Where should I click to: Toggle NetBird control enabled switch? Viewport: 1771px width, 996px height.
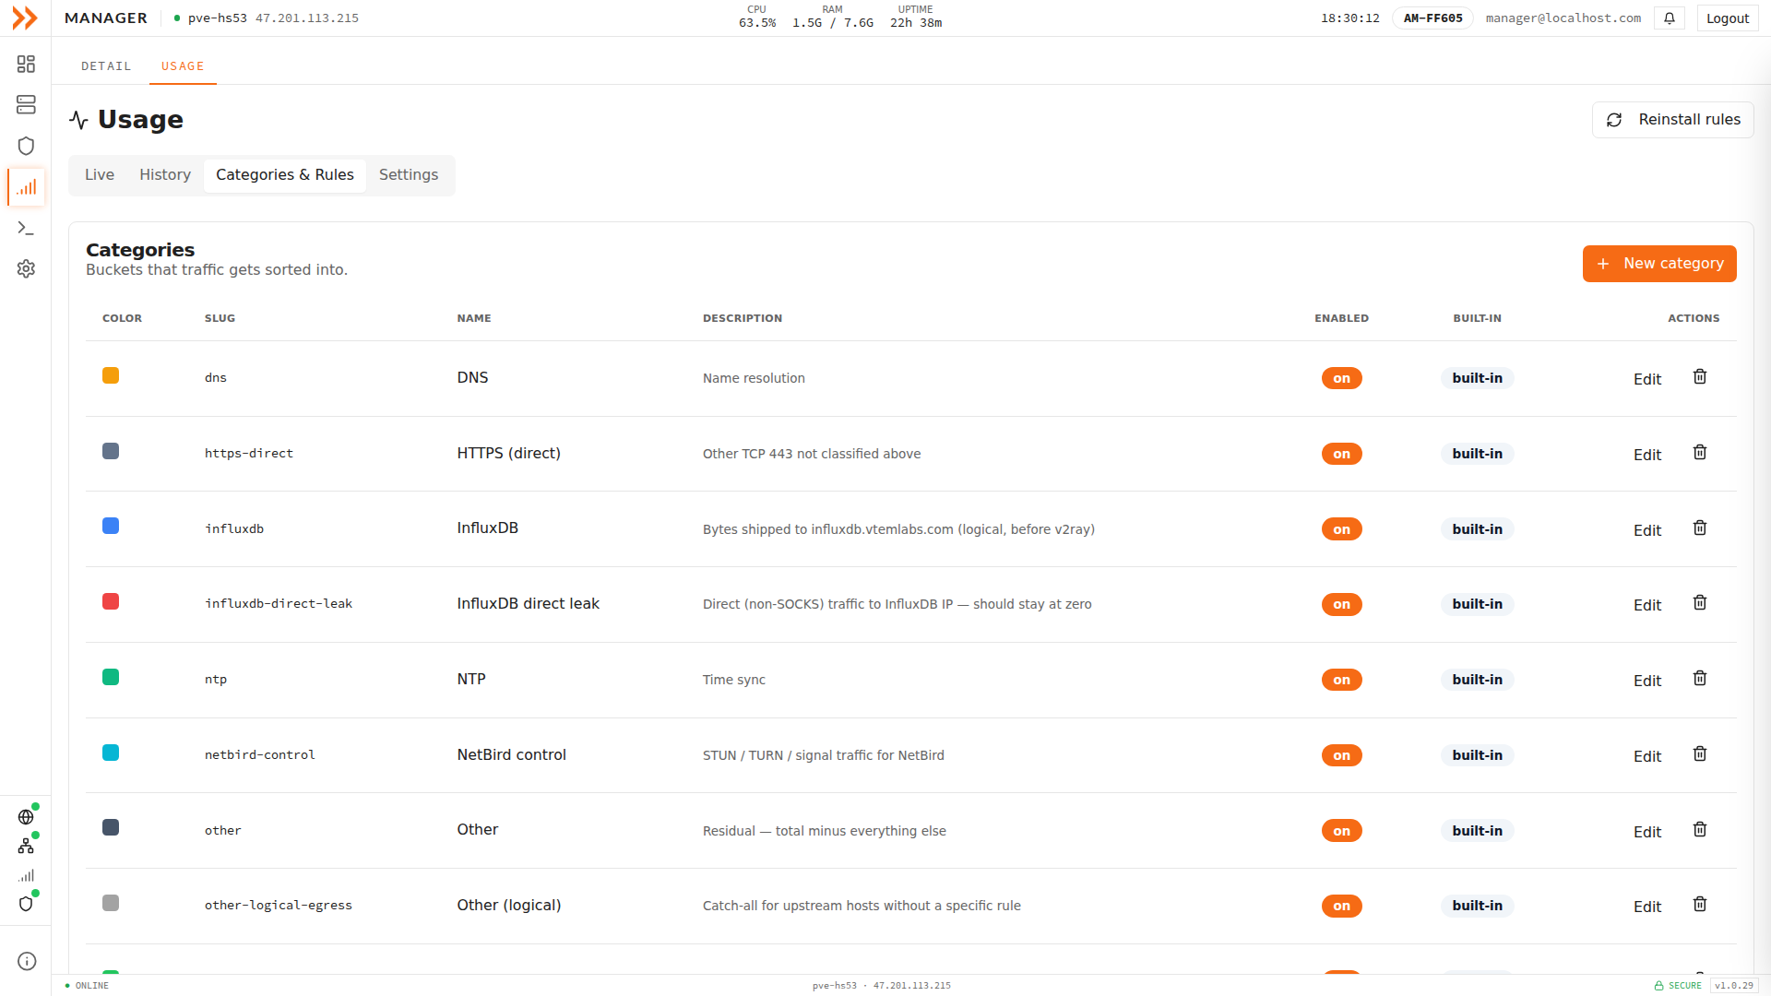(1341, 755)
